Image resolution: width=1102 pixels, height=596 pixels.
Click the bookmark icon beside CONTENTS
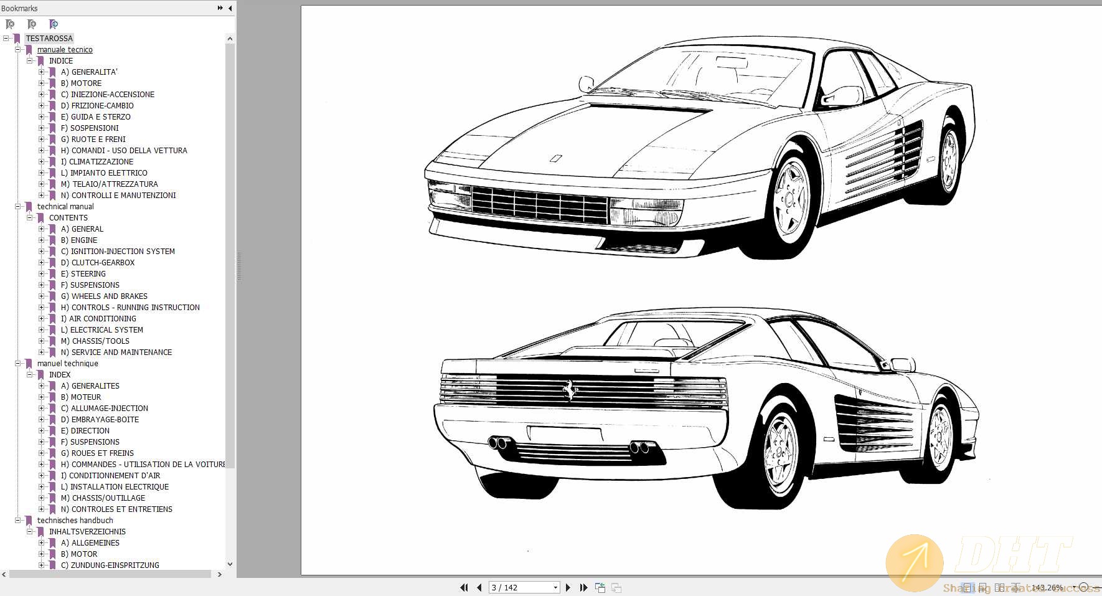click(40, 218)
